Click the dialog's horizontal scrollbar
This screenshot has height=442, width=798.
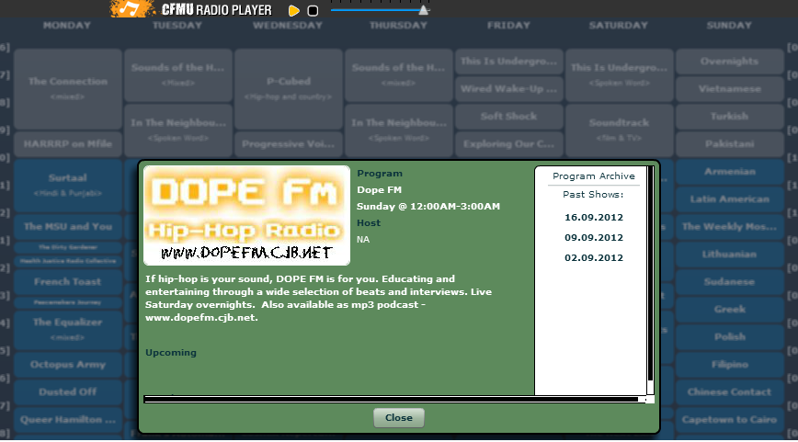click(394, 400)
